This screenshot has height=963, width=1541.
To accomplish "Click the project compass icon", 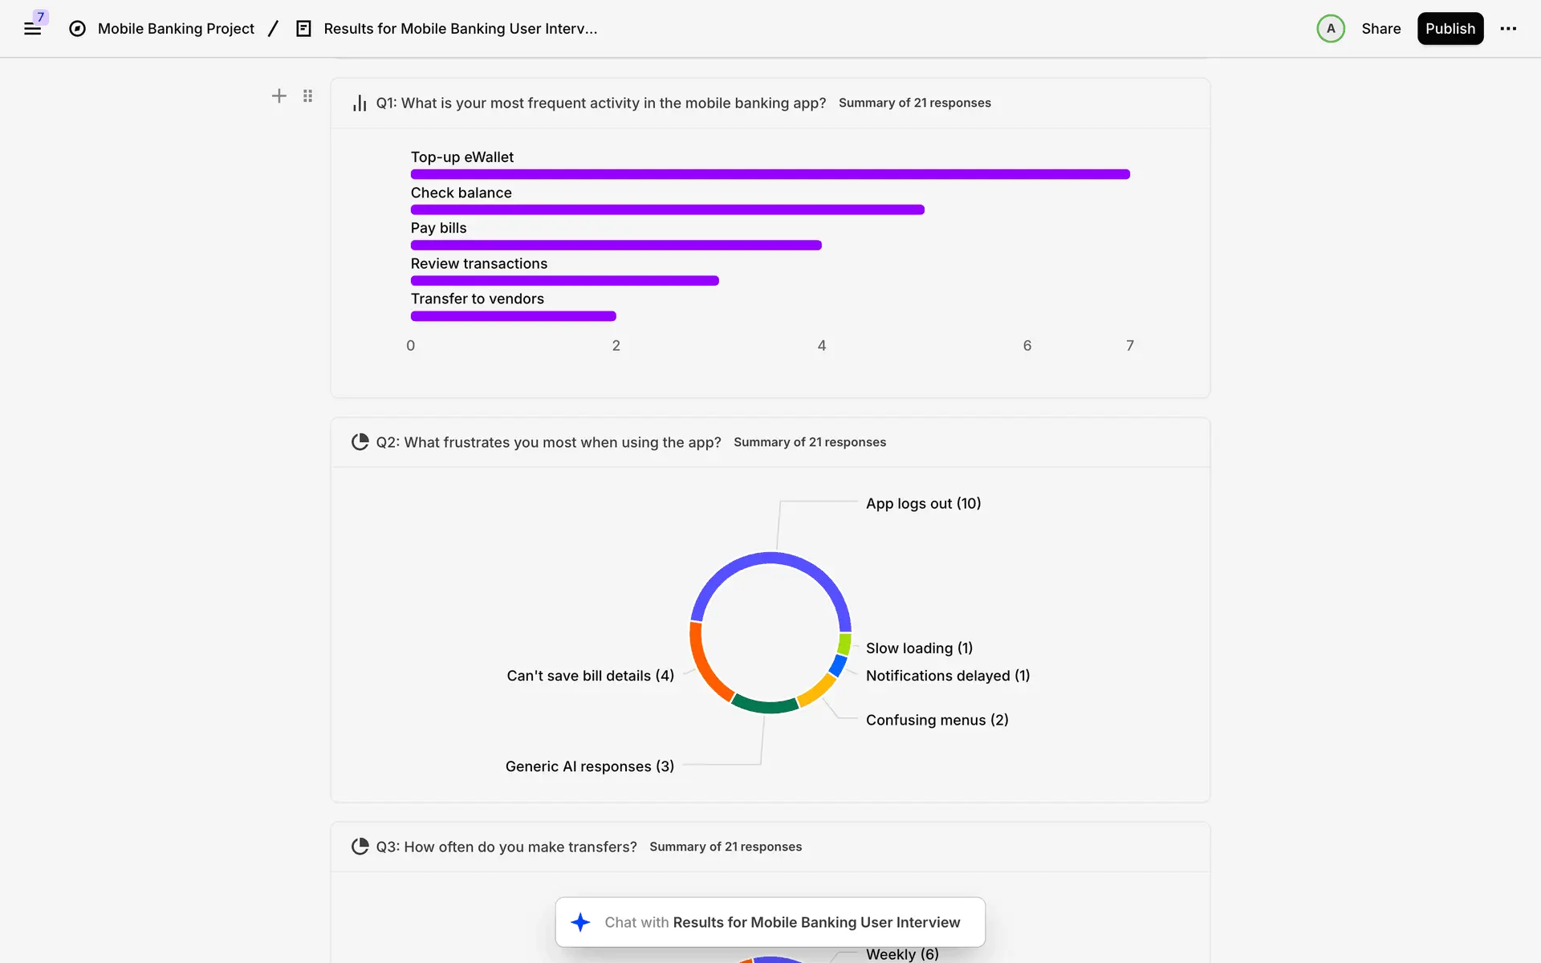I will [x=77, y=29].
